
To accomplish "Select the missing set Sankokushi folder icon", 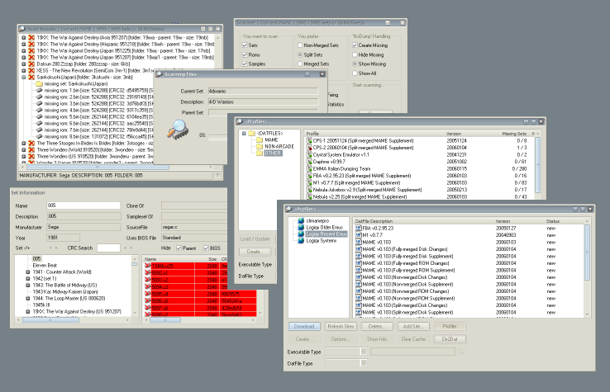I will pyautogui.click(x=41, y=83).
